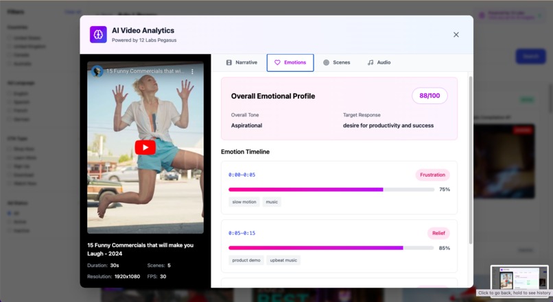Image resolution: width=553 pixels, height=302 pixels.
Task: Select the product demo tag
Action: tap(246, 260)
